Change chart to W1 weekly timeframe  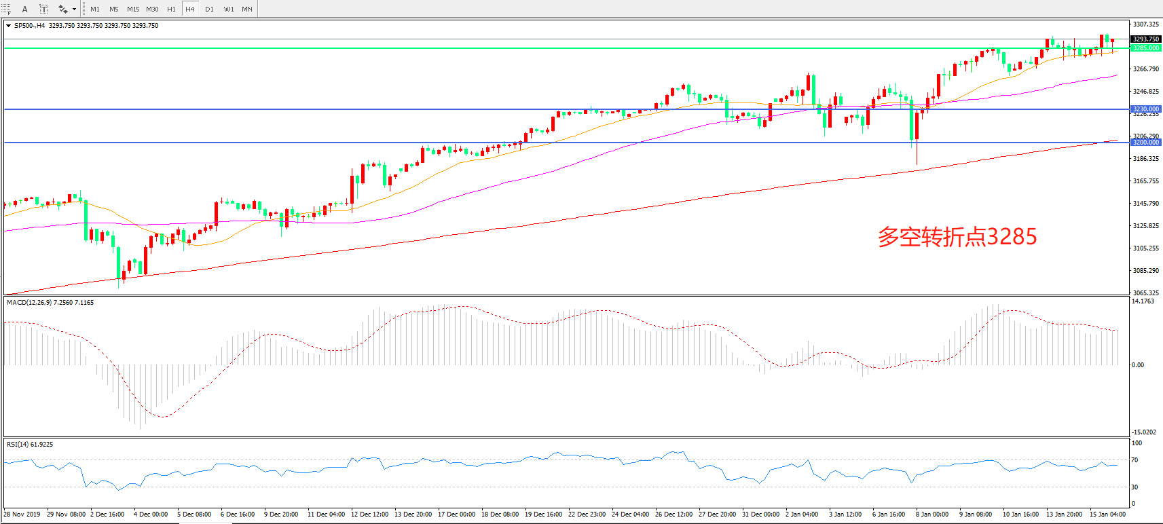pos(229,9)
